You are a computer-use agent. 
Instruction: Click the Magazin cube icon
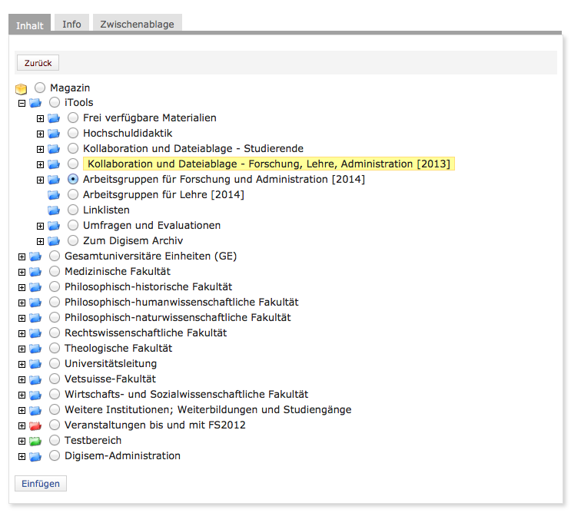(22, 88)
